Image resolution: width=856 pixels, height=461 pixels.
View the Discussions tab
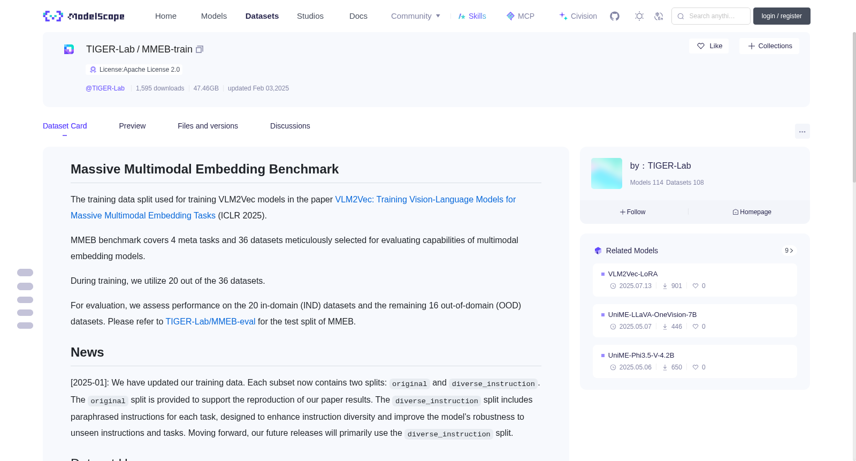(290, 126)
